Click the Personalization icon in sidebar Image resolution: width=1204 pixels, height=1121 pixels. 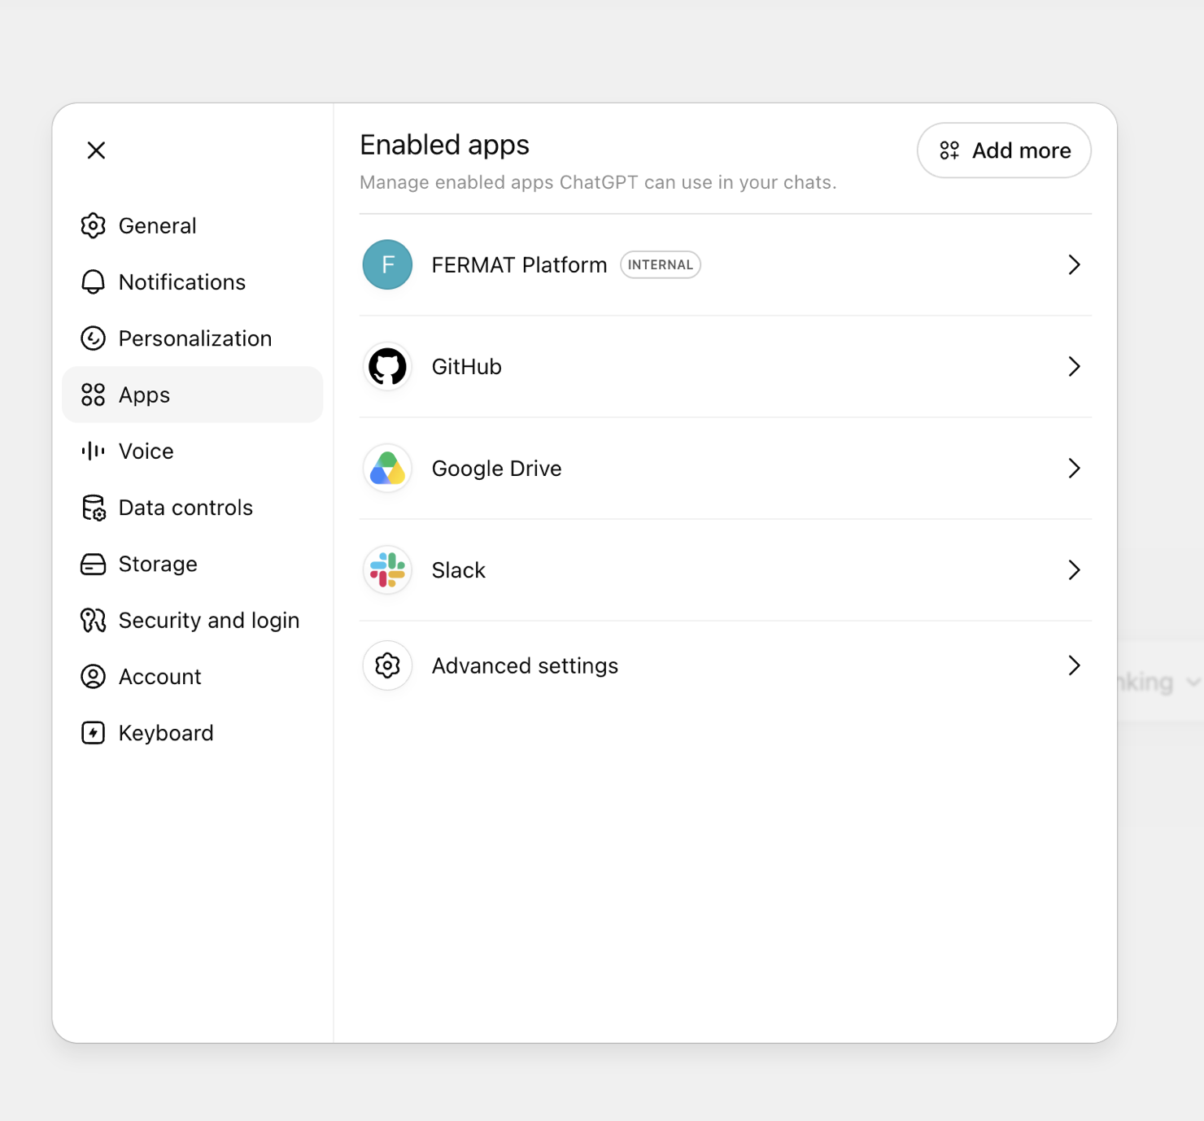(x=94, y=338)
